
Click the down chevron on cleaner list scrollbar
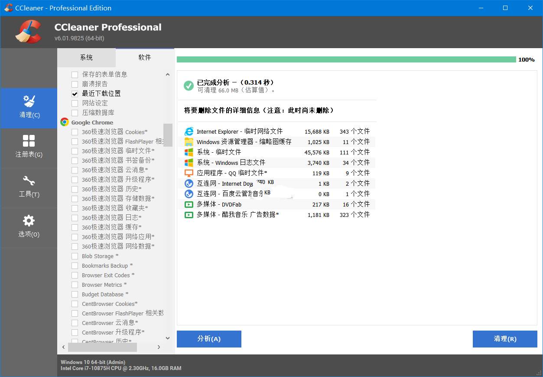(x=167, y=338)
